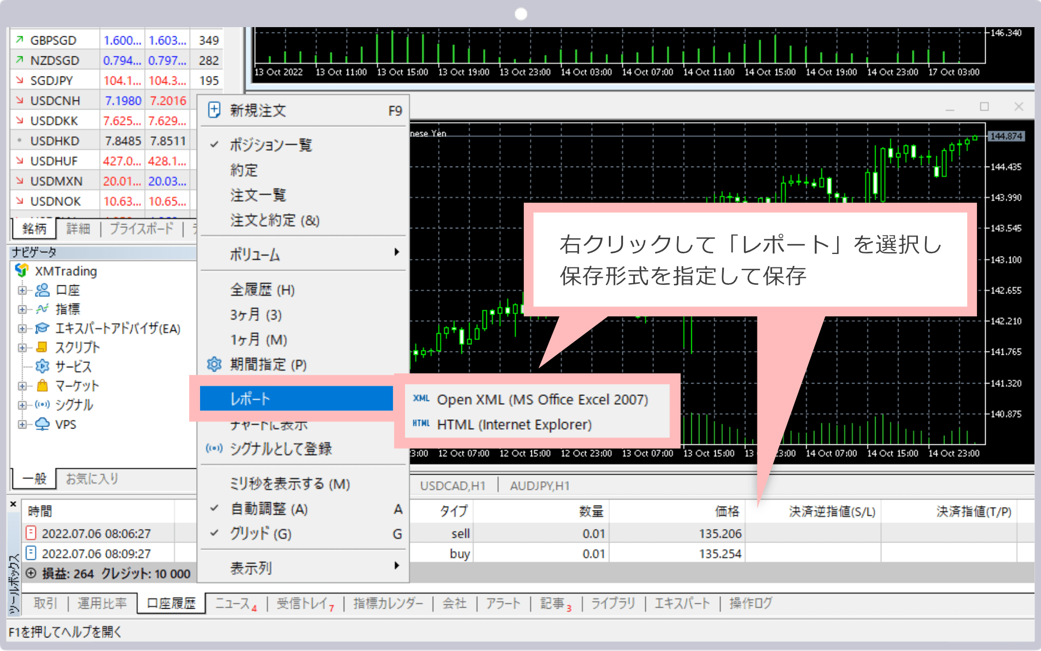Toggle the グリッド (G) checkmark option
This screenshot has height=651, width=1041.
(x=261, y=534)
